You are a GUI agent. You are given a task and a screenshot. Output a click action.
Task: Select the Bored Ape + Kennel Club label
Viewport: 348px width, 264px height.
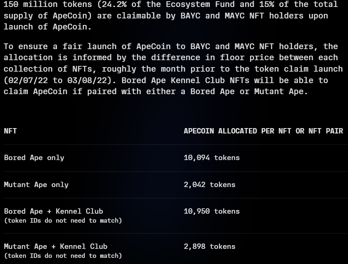53,211
